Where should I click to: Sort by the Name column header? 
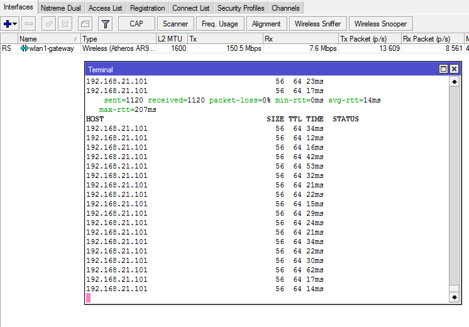click(50, 39)
